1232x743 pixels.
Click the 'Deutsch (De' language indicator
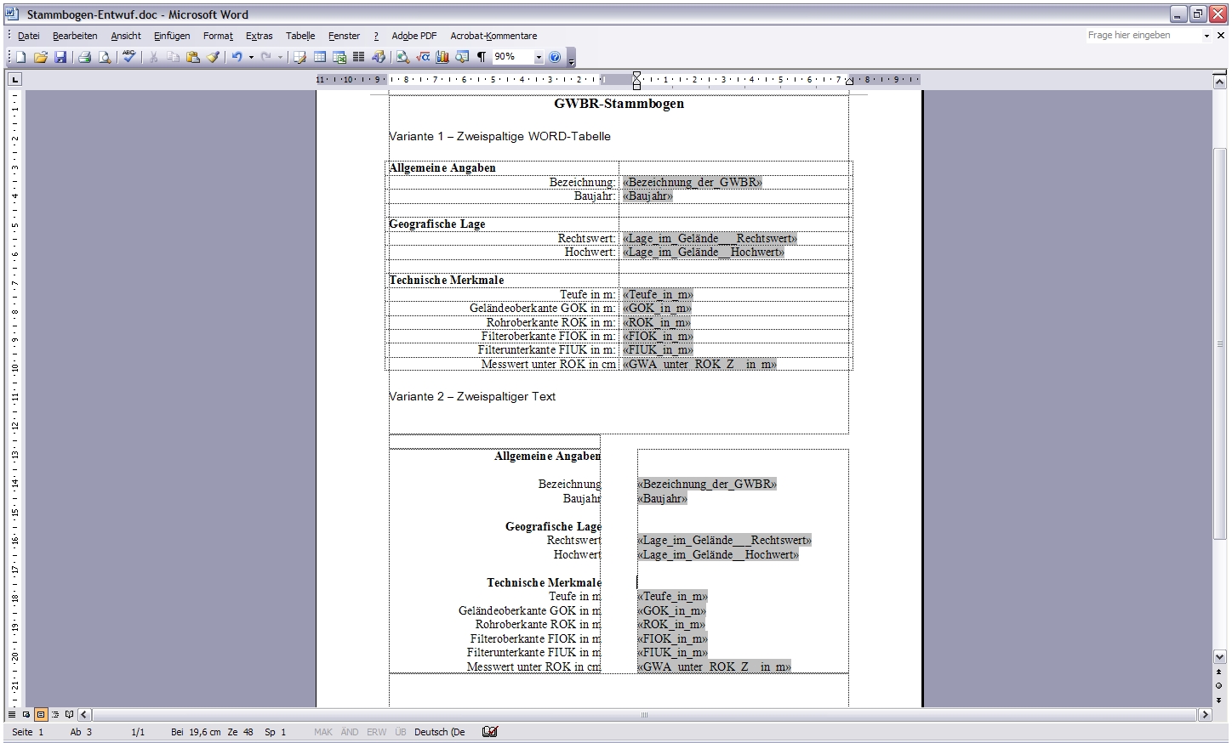(x=440, y=732)
